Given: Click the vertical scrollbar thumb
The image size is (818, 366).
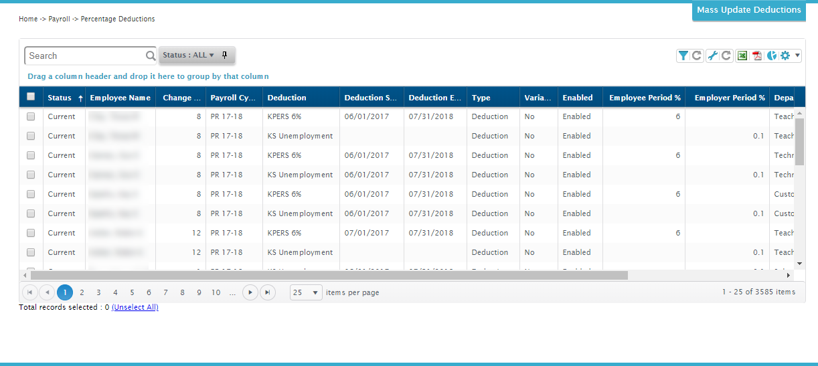Looking at the screenshot, I should pyautogui.click(x=799, y=142).
